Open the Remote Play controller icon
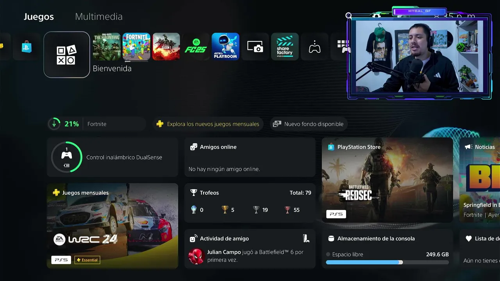 coord(314,46)
